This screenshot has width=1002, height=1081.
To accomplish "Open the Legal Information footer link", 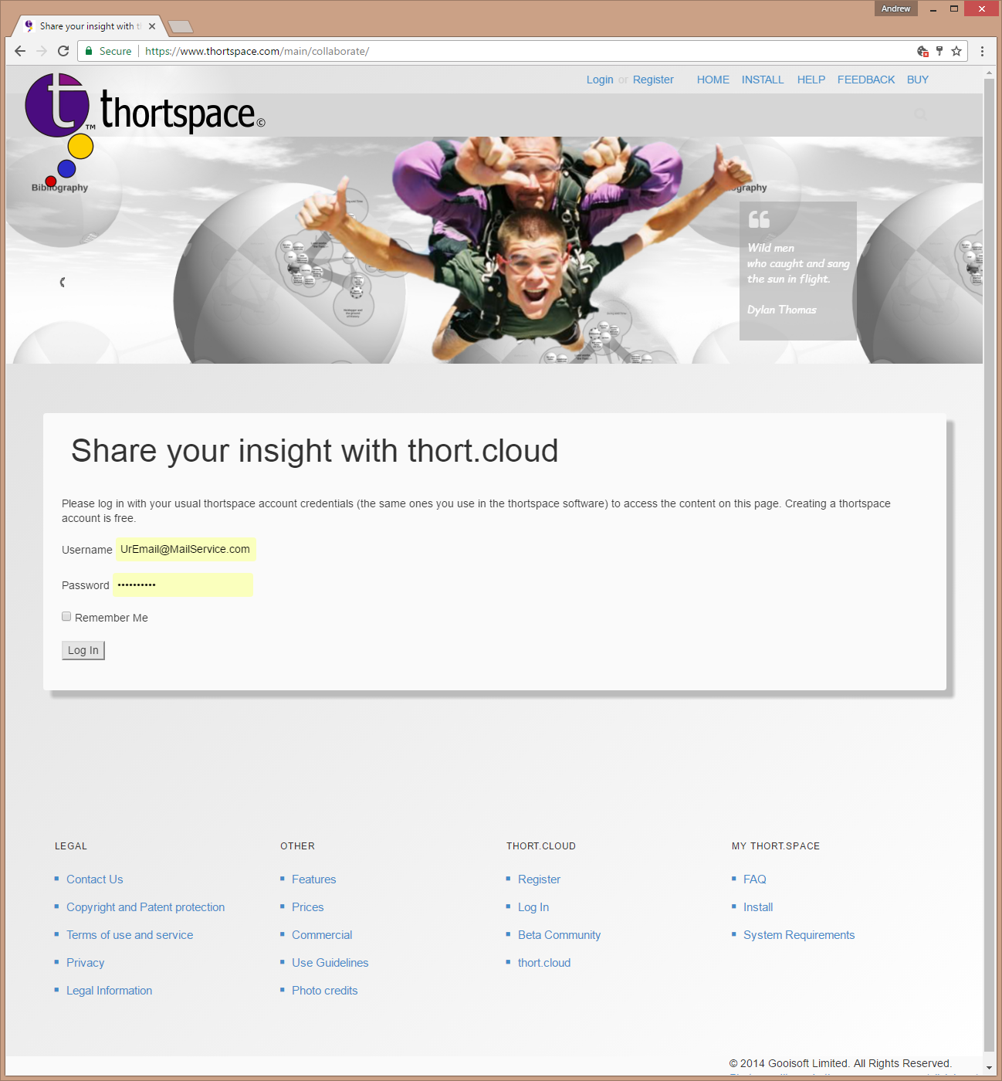I will [x=110, y=991].
